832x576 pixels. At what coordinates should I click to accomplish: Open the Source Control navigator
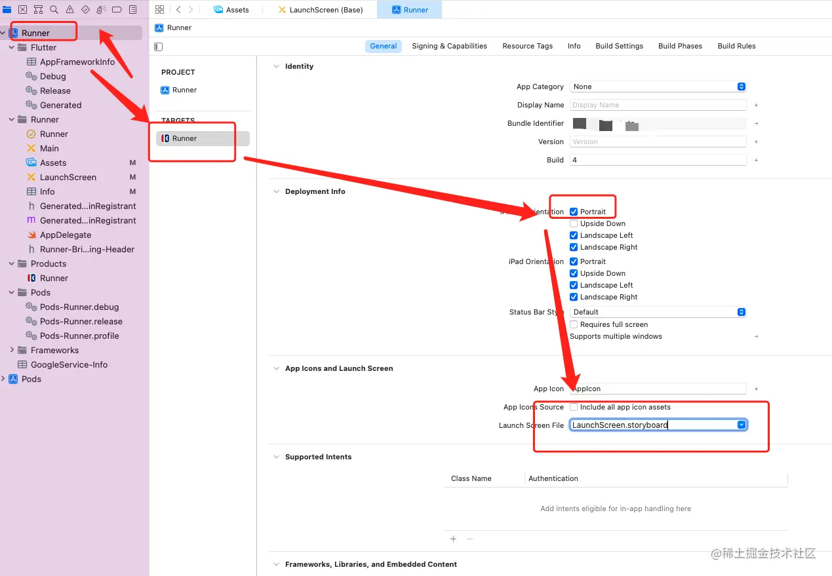[x=23, y=10]
